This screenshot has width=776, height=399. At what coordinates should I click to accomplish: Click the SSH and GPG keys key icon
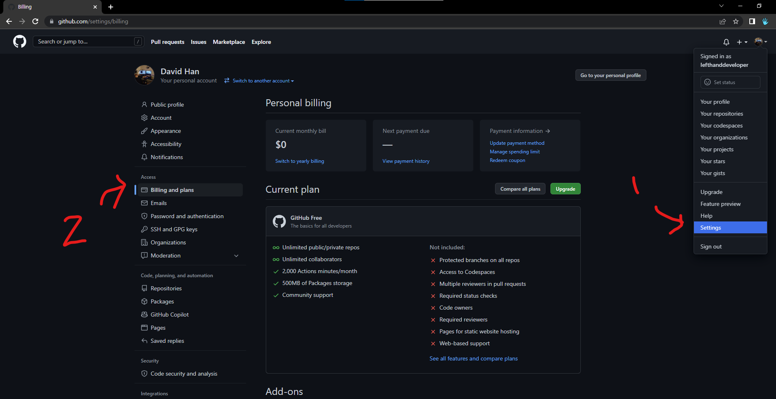pyautogui.click(x=144, y=229)
